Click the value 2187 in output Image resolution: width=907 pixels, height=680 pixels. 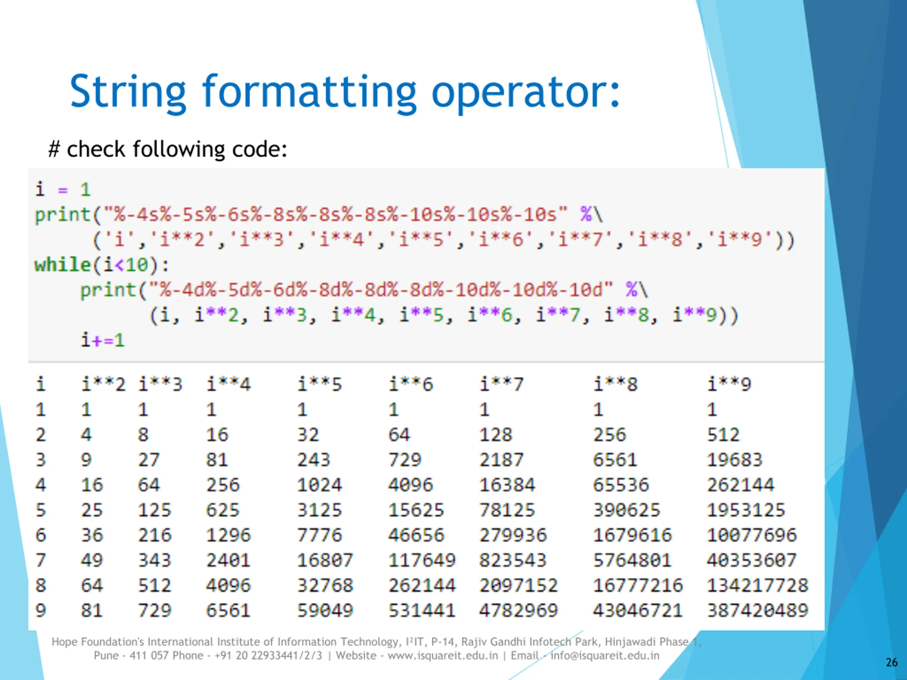click(x=501, y=460)
